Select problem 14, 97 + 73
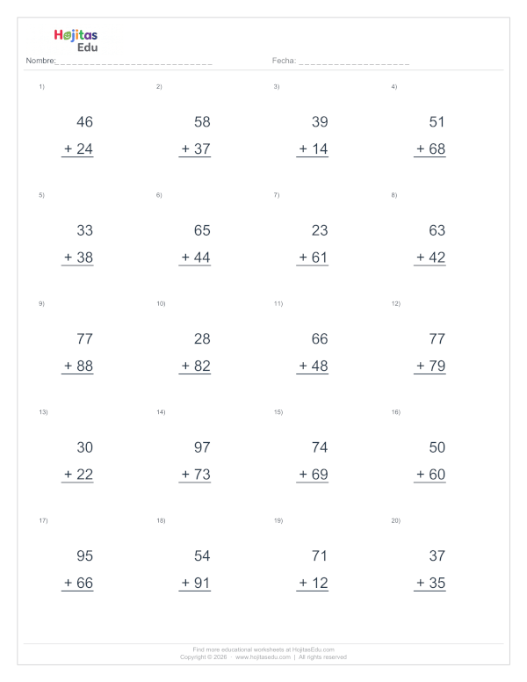Screen dimensions: 527x682 (195, 461)
